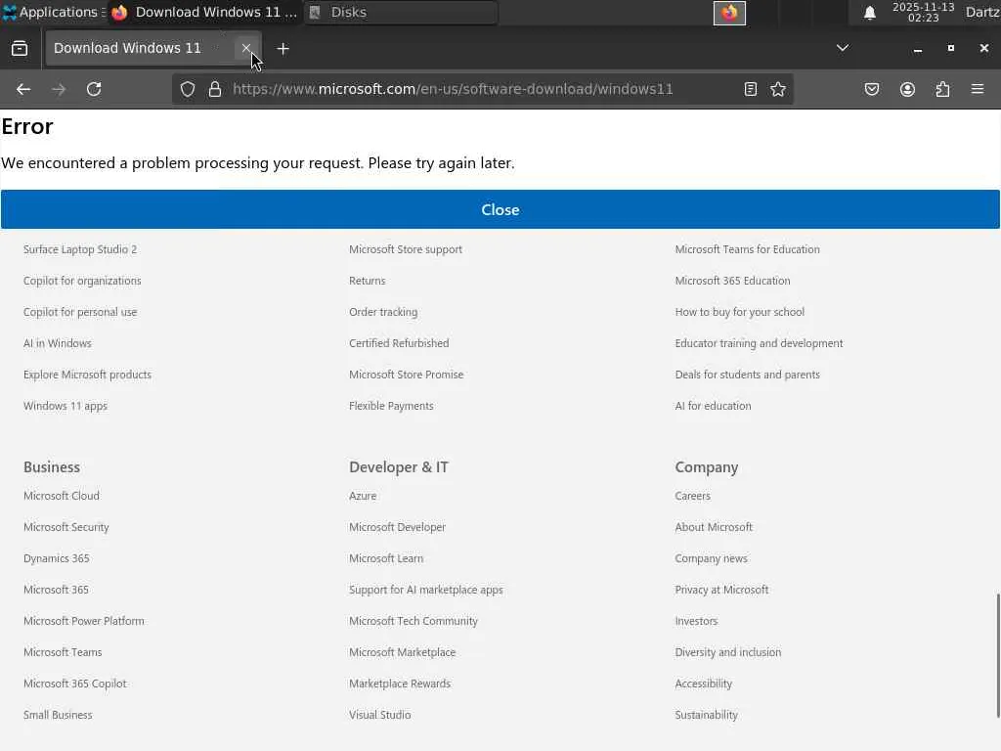Open the extensions puzzle icon

[x=942, y=89]
